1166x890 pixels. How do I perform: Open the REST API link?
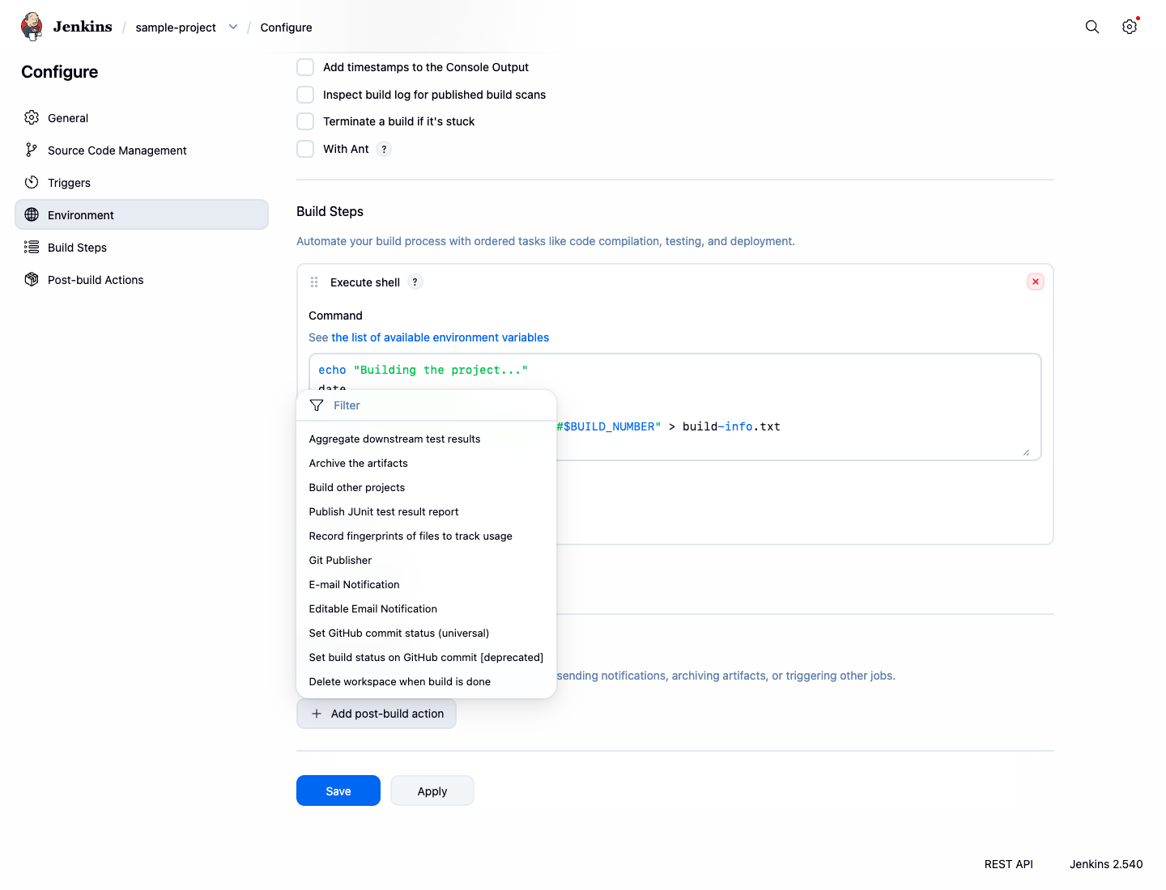tap(1008, 864)
